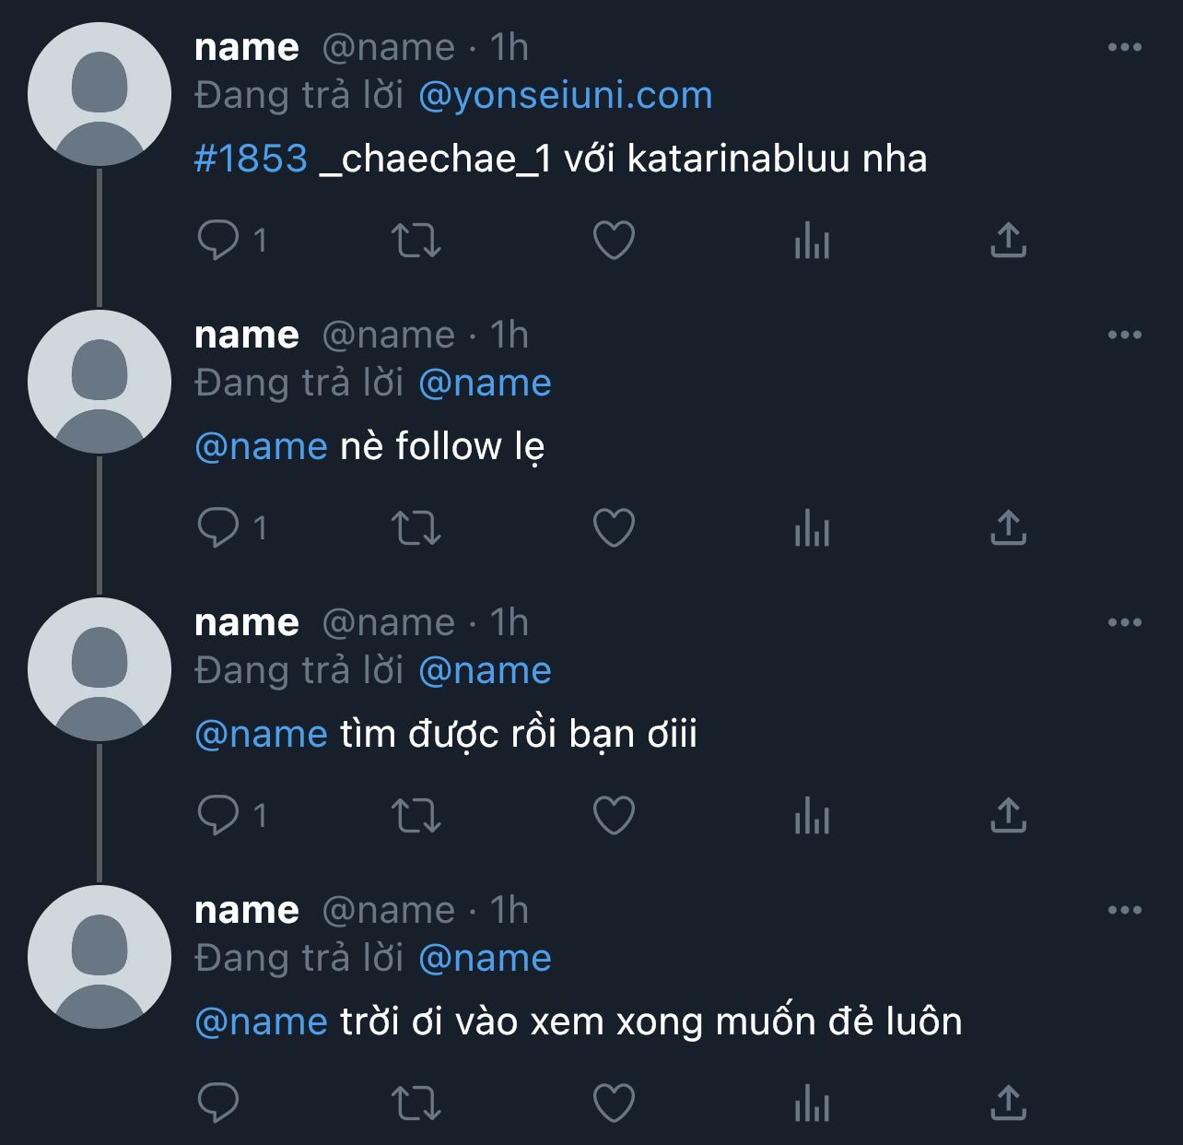Like the #1853 _chaechae_1 tweet

pyautogui.click(x=614, y=241)
